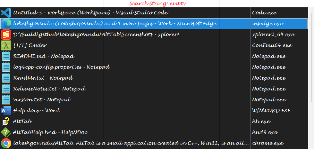This screenshot has width=314, height=149.
Task: Switch to ReleaseNotes.txt Notepad window title
Action: point(49,89)
